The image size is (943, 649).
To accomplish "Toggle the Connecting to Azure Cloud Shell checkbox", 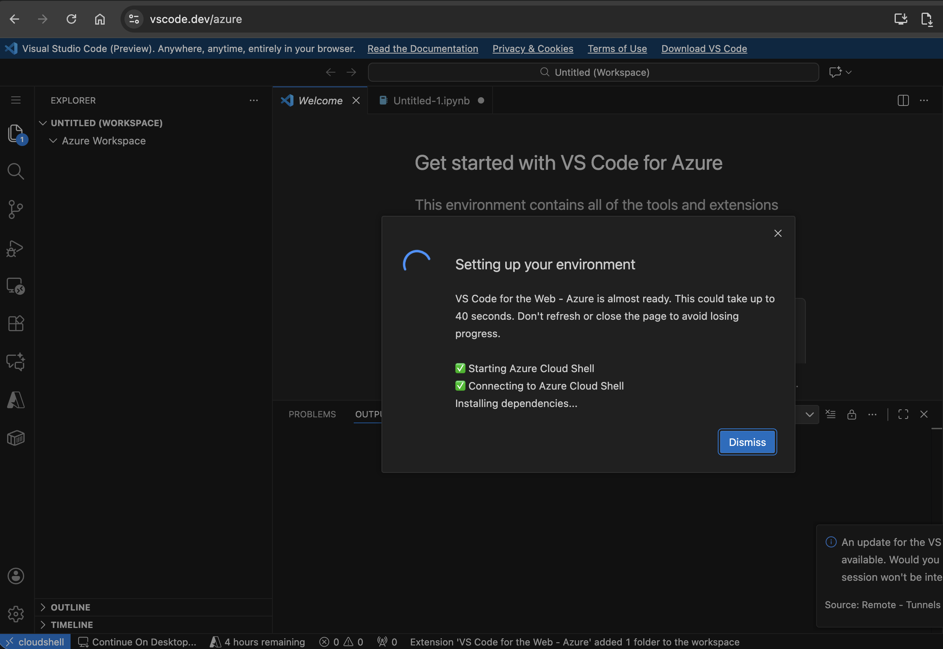I will (460, 386).
